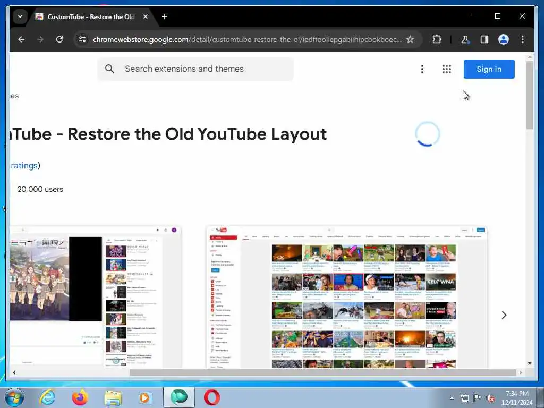View site information icon in address bar
Screen dimensions: 544x408
coord(82,39)
